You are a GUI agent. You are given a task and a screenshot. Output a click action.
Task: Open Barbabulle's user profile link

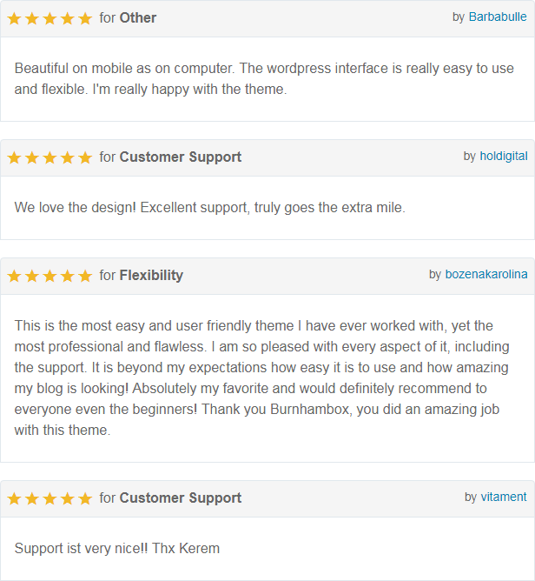coord(498,17)
